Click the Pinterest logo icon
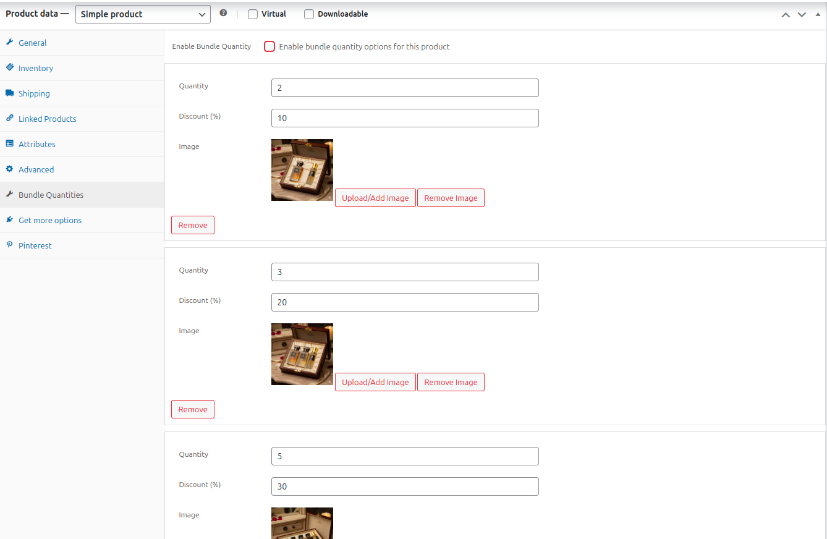827x539 pixels. [x=10, y=245]
